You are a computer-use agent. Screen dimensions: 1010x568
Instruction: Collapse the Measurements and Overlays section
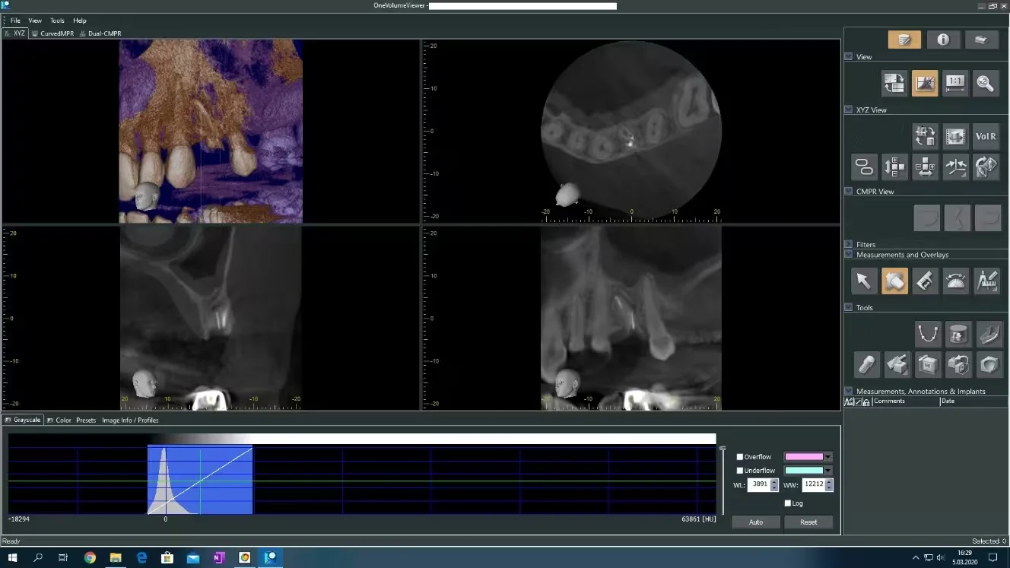(x=849, y=255)
